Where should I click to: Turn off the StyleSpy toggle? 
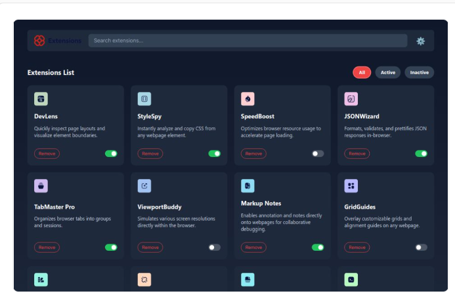pos(215,154)
